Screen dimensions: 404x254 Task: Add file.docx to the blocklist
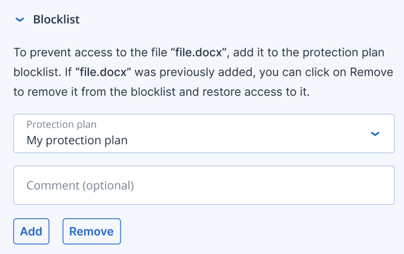(x=31, y=231)
